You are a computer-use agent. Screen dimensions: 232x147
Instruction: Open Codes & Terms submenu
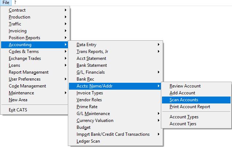coord(35,52)
